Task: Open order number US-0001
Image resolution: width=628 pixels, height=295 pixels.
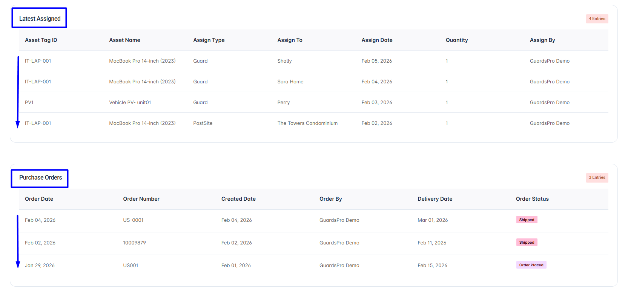Action: (133, 220)
